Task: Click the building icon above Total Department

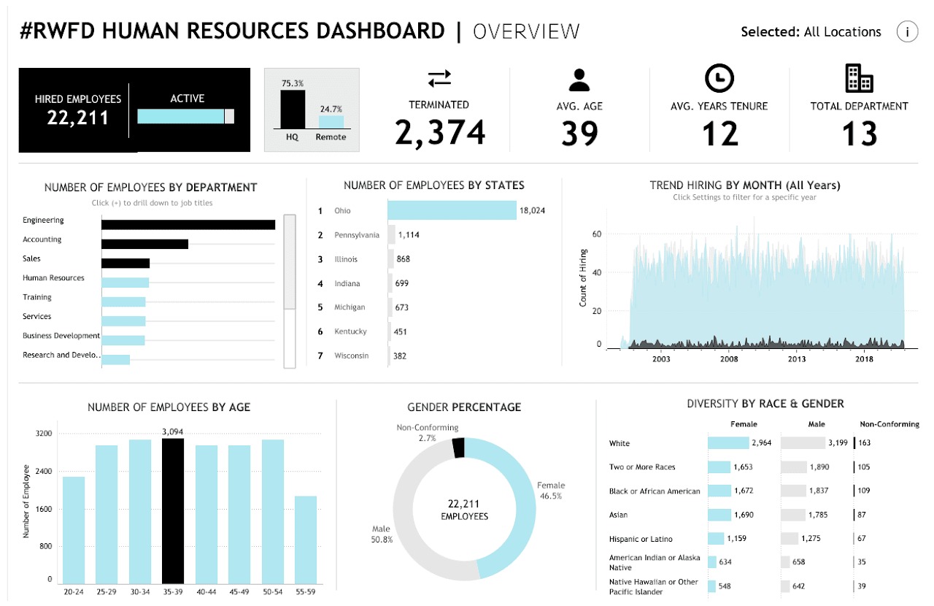Action: tap(859, 78)
